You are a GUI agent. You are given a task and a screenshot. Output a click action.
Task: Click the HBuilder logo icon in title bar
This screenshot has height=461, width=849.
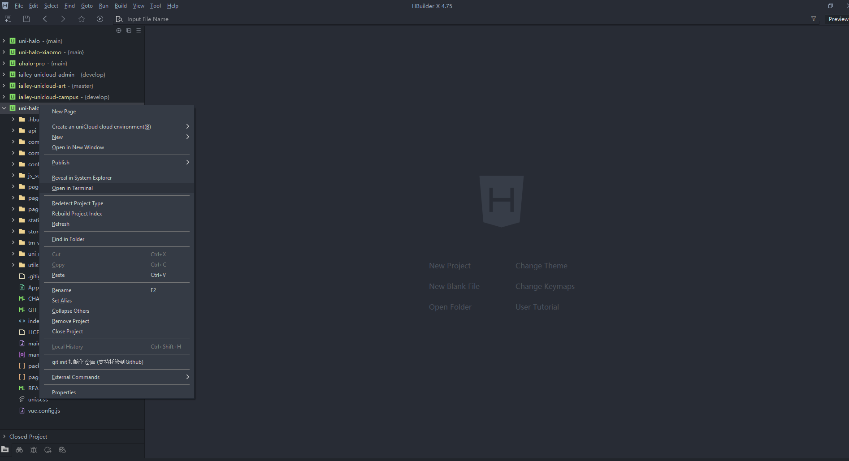pos(5,6)
